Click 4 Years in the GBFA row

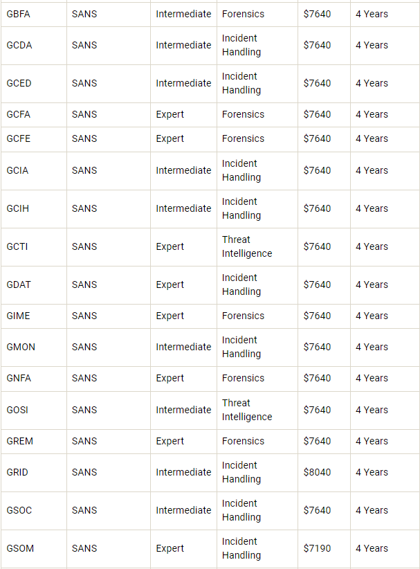[x=372, y=14]
